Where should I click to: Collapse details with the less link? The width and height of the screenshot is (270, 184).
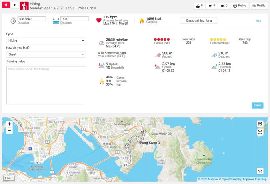[x=258, y=20]
